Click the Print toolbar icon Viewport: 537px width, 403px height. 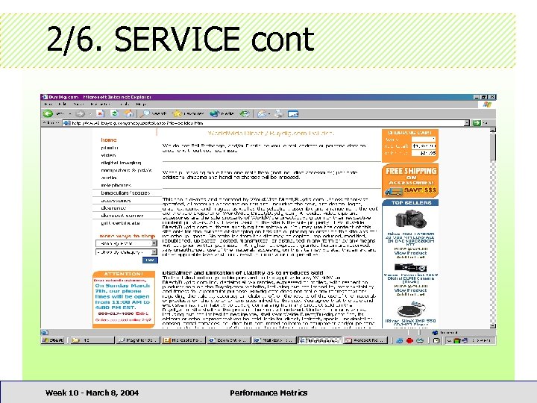point(279,113)
